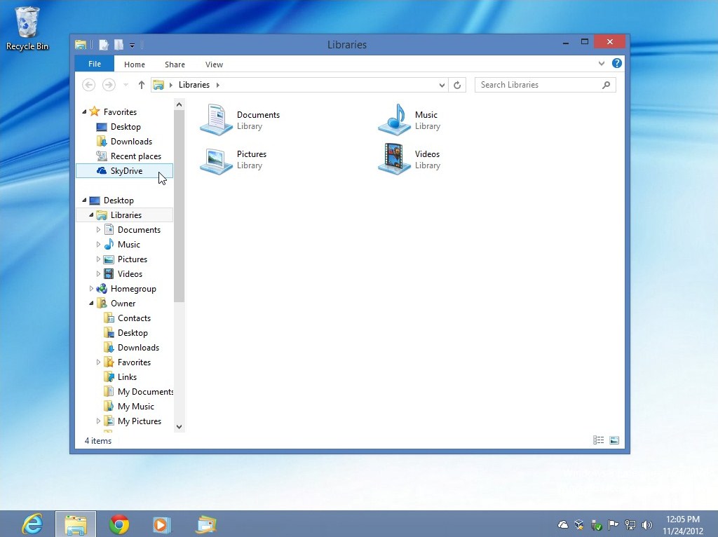Open the Help question mark icon
The width and height of the screenshot is (718, 537).
[617, 64]
